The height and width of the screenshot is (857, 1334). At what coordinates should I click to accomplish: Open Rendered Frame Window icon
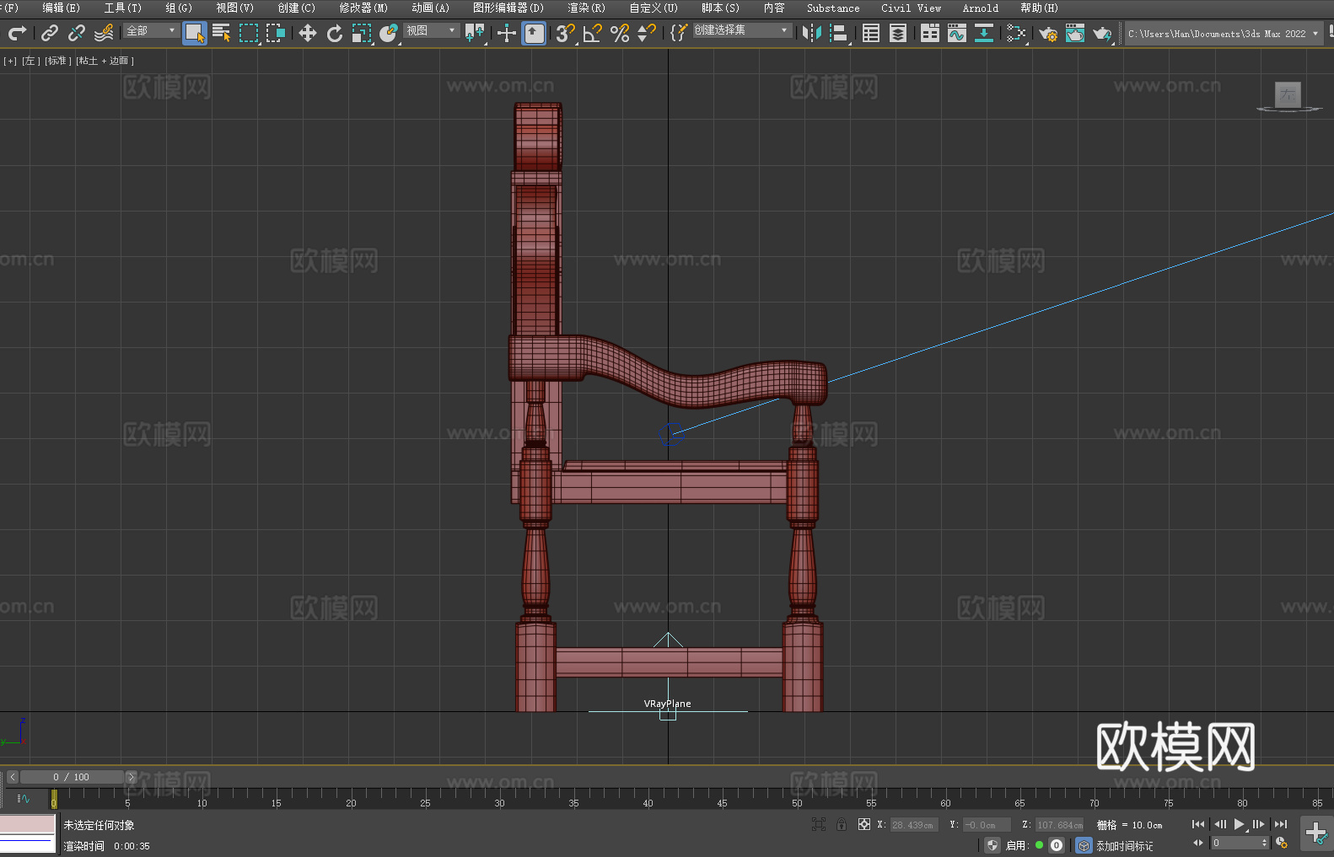1075,33
